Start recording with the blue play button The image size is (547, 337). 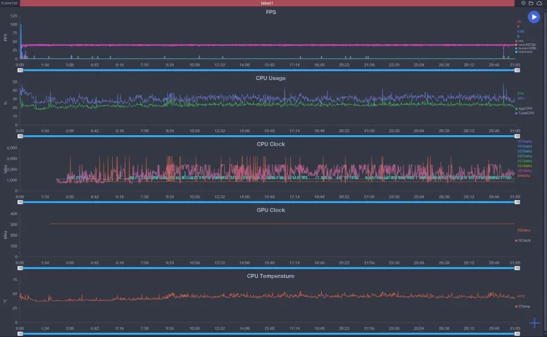point(534,17)
